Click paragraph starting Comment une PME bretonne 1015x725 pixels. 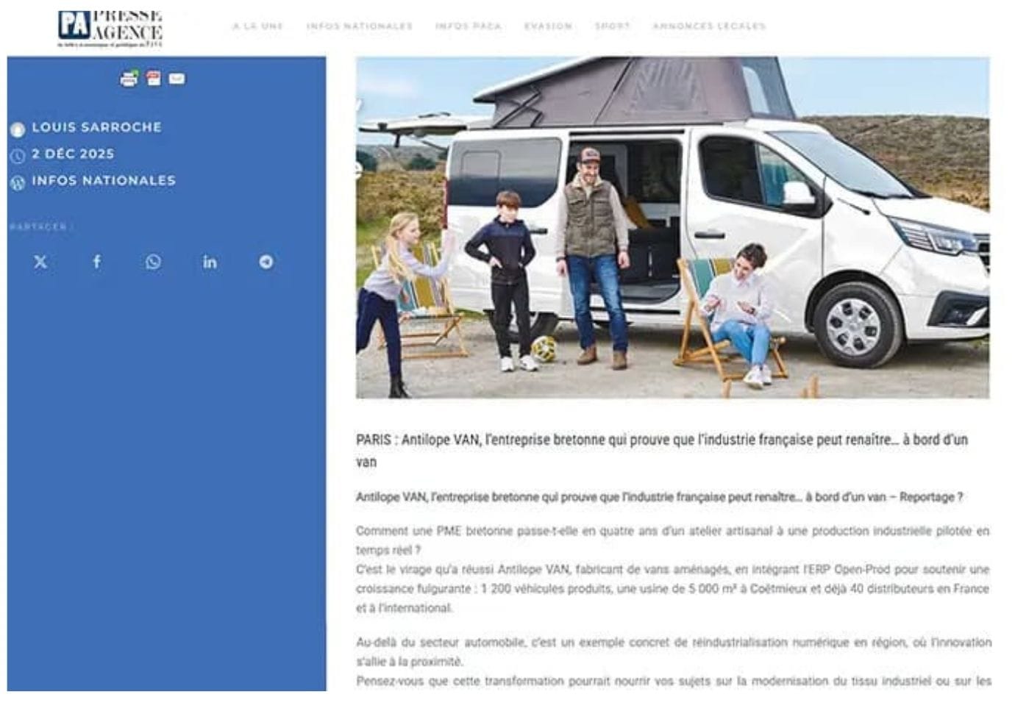(x=672, y=540)
